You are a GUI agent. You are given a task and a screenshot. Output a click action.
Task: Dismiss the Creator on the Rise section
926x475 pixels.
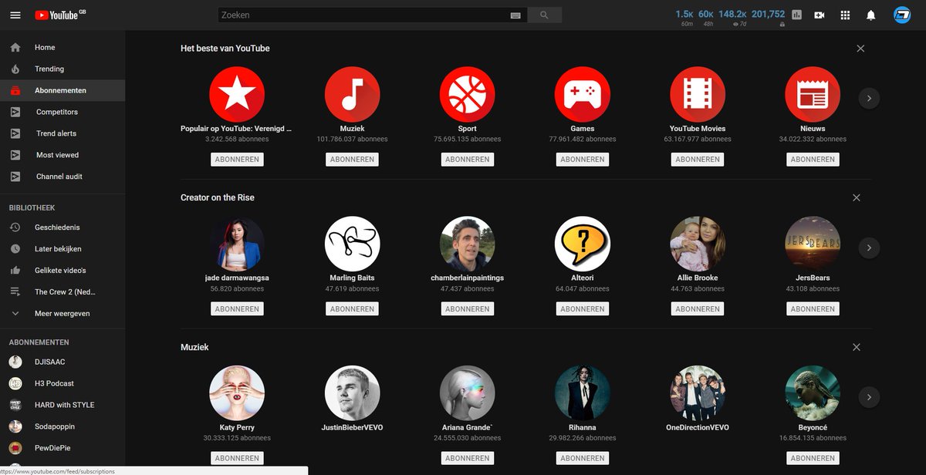tap(856, 197)
